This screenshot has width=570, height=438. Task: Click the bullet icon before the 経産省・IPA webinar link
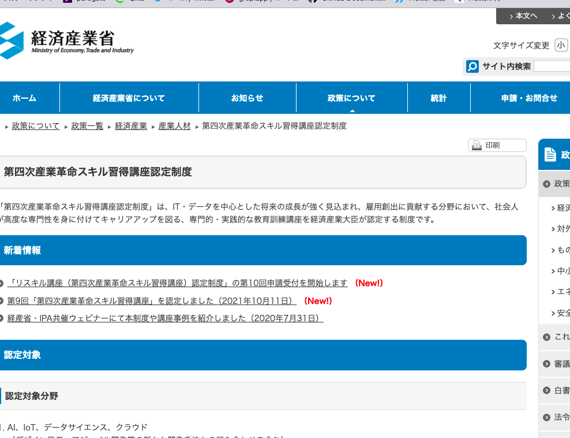pos(1,318)
